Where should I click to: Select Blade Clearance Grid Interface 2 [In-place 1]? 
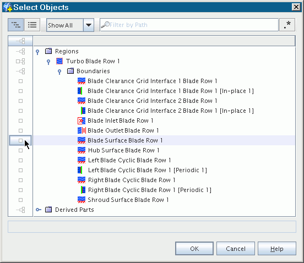point(171,111)
